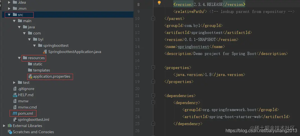Select springboottest.iml in project tree
This screenshot has width=300, height=136.
[33, 119]
